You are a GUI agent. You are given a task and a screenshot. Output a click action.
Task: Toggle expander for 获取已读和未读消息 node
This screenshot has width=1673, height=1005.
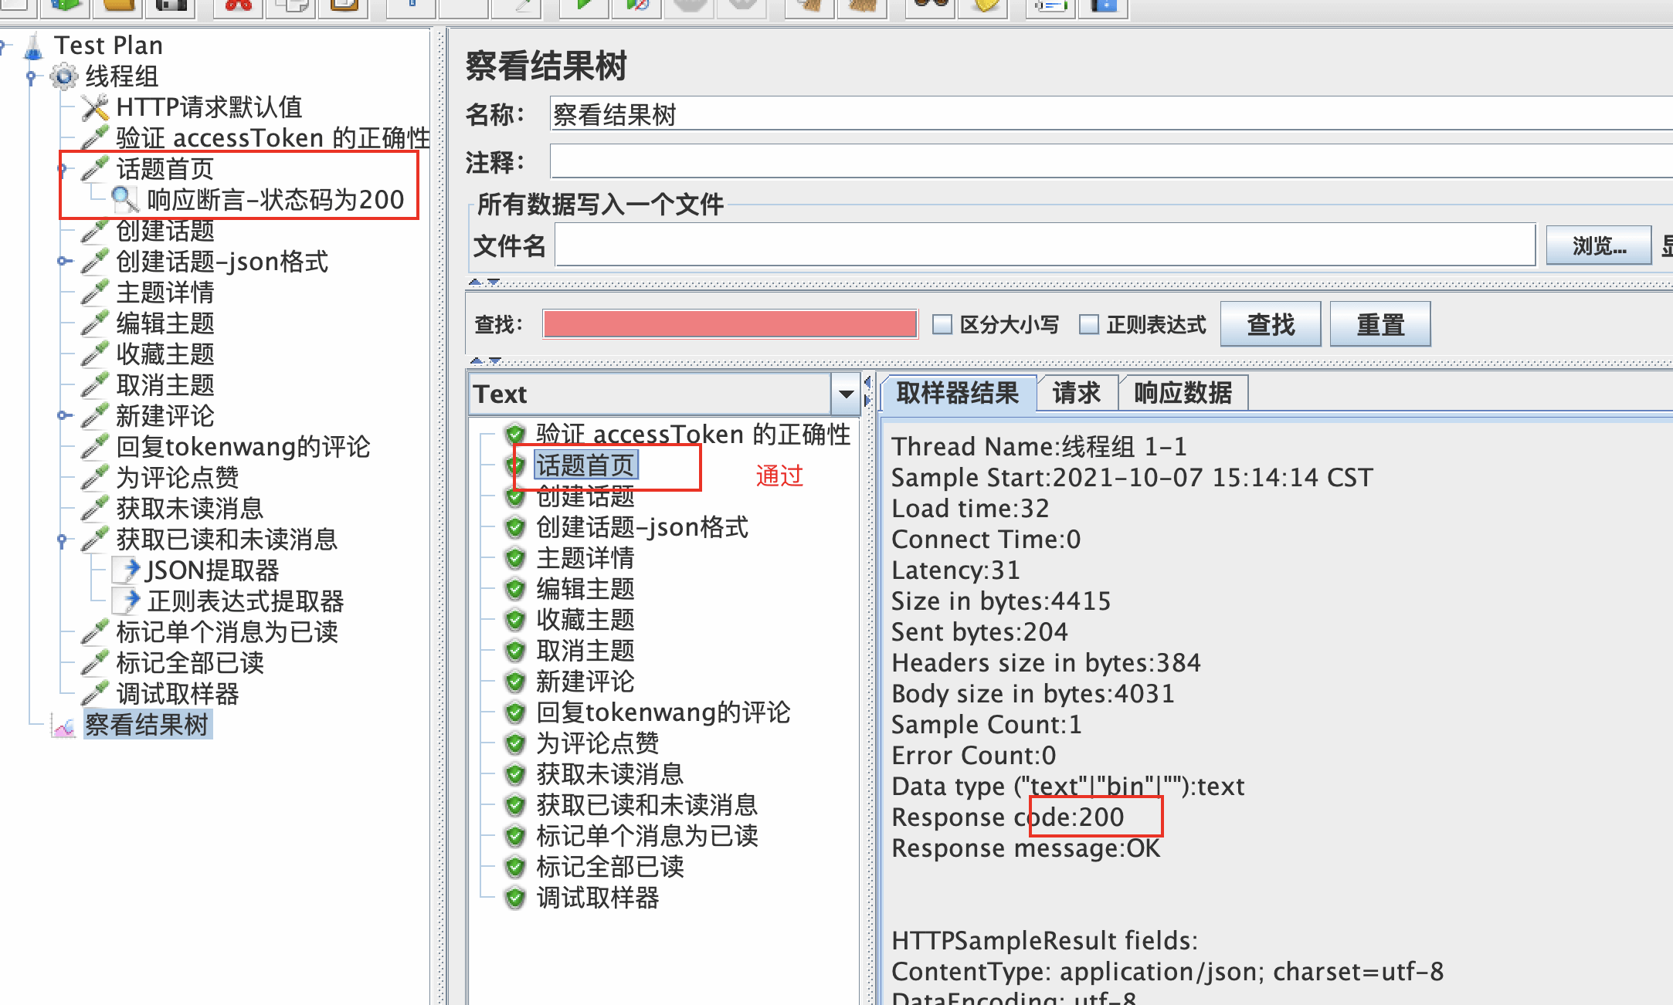(x=63, y=540)
